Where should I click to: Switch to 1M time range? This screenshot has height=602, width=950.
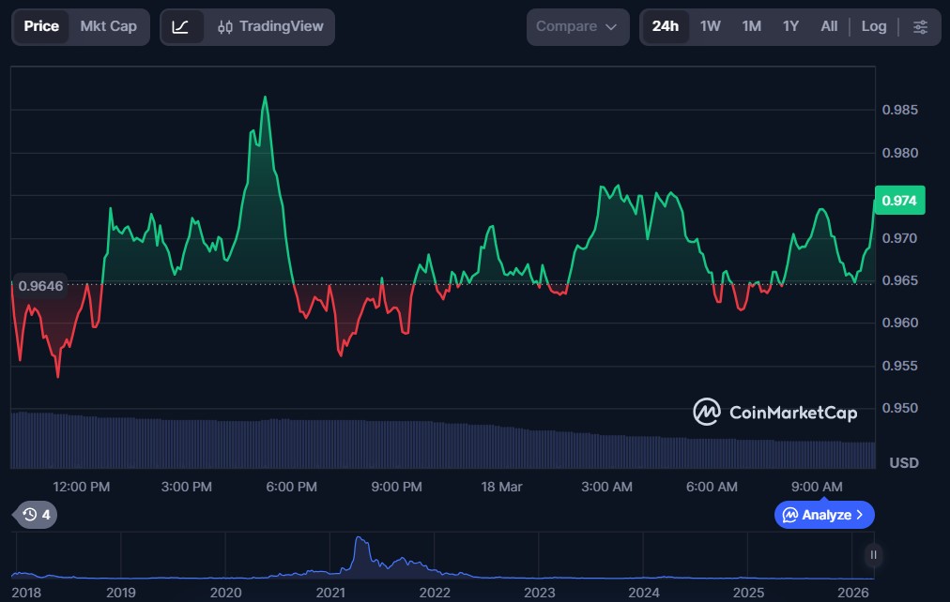click(x=751, y=27)
